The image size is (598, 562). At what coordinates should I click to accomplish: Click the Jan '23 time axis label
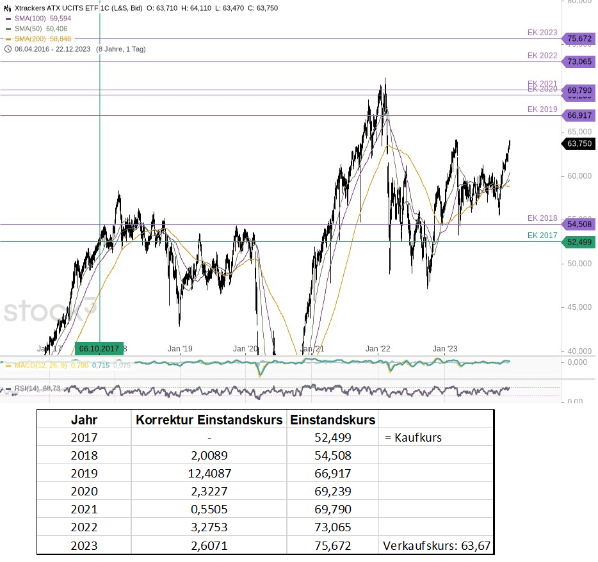click(445, 348)
